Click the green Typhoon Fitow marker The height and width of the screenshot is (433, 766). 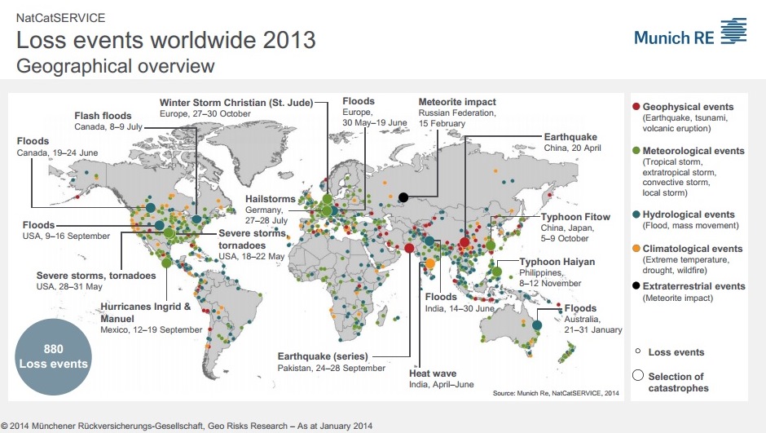(491, 245)
